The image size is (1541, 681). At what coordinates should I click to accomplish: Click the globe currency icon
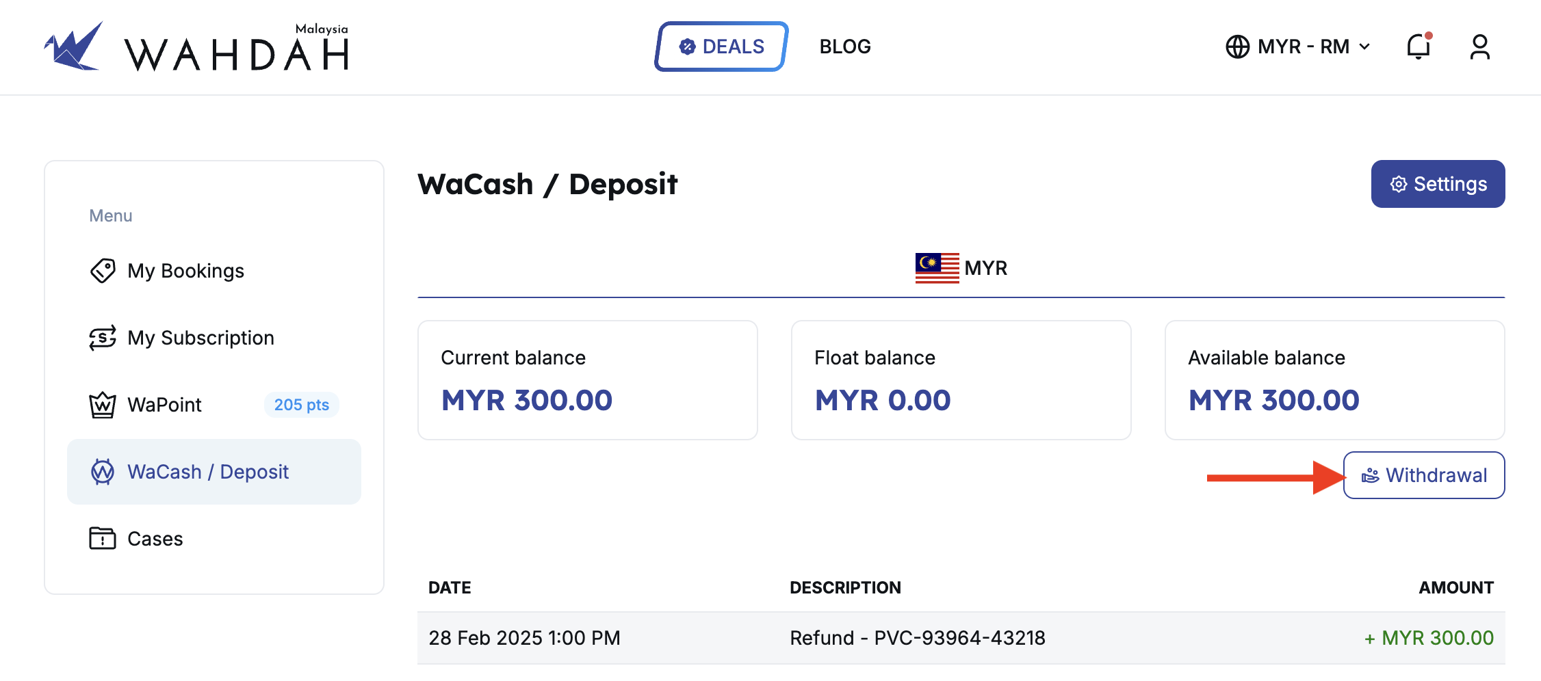pyautogui.click(x=1237, y=46)
